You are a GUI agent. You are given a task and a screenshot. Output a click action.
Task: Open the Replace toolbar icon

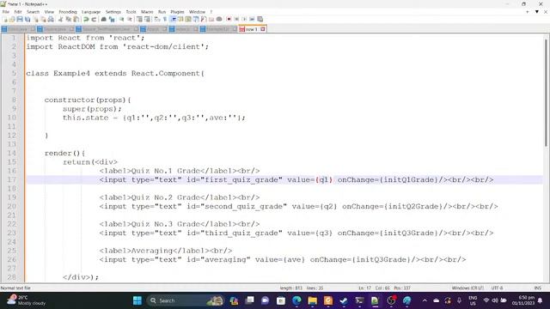pyautogui.click(x=112, y=19)
